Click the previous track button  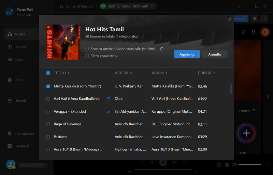(x=152, y=162)
